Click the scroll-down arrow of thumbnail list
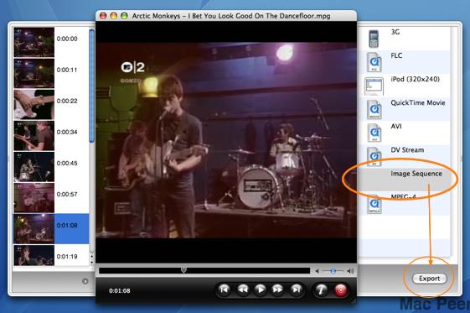The image size is (470, 313). 91,263
